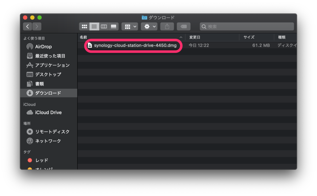
Task: Switch to icon view in toolbar
Action: 84,27
